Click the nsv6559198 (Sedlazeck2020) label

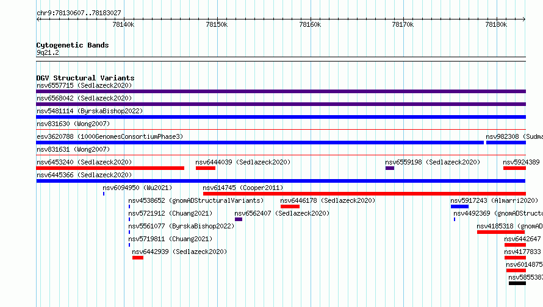coord(433,162)
